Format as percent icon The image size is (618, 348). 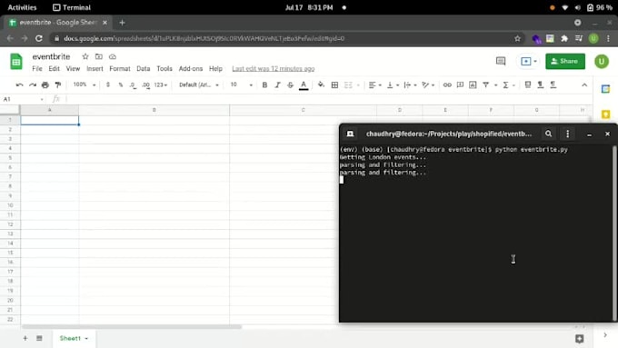point(121,85)
